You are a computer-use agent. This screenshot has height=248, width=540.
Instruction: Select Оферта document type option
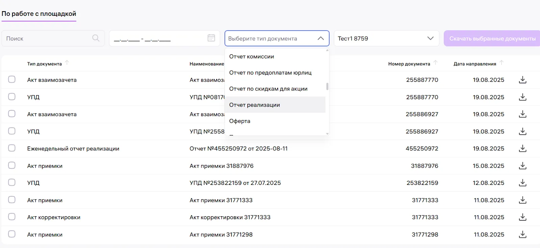pyautogui.click(x=240, y=121)
